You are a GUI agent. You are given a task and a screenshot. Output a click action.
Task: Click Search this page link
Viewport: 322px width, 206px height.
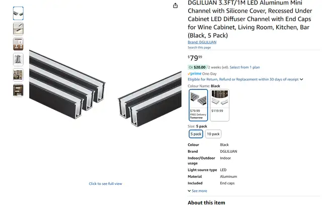pos(199,48)
